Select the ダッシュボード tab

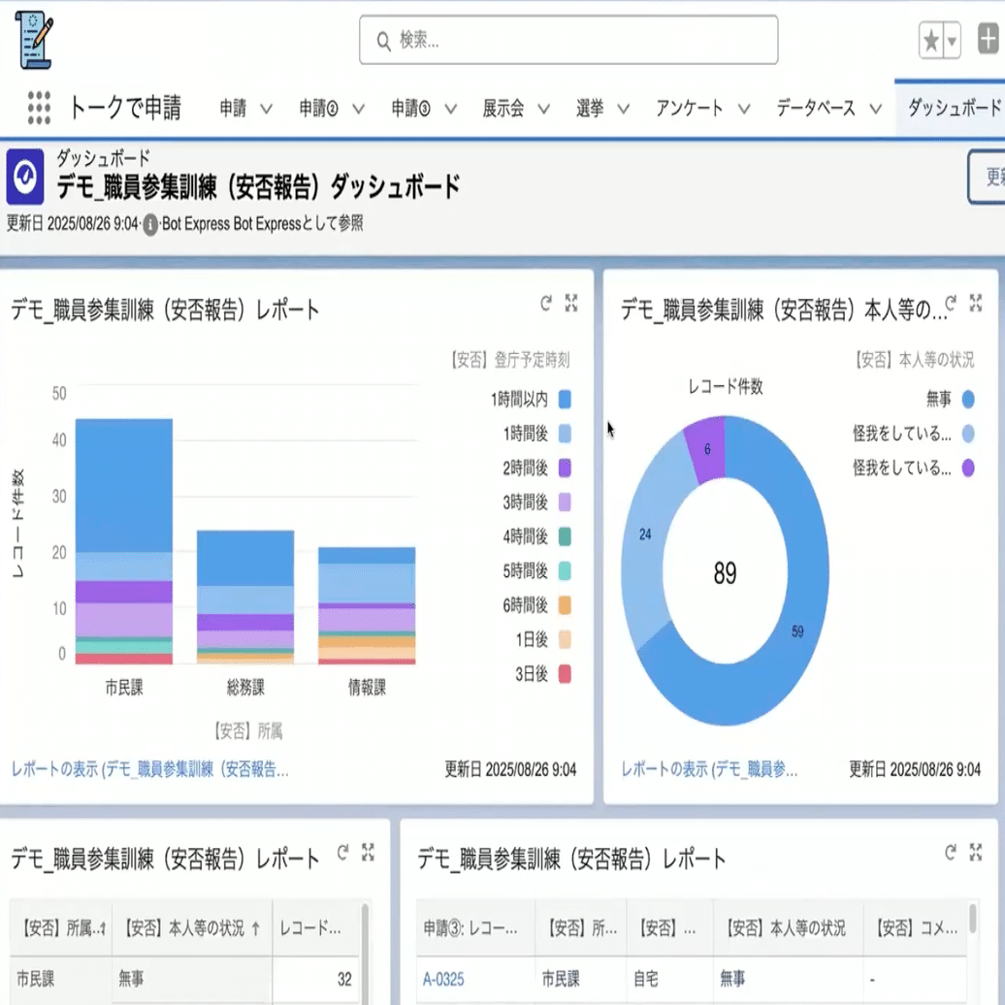pyautogui.click(x=956, y=109)
